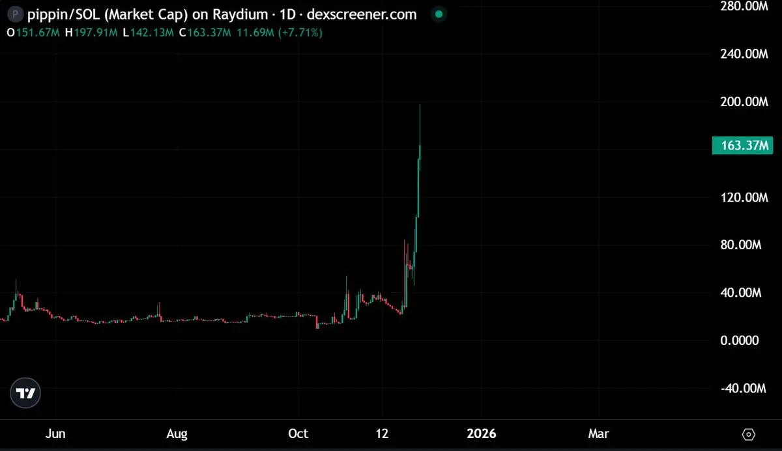The image size is (782, 451).
Task: Click the TradingView logo icon
Action: pos(26,393)
